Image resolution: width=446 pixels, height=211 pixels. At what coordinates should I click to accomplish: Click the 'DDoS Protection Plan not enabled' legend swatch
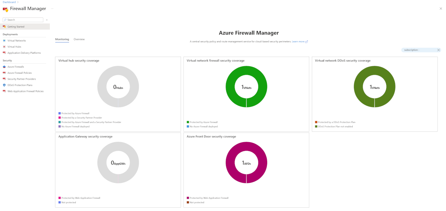pyautogui.click(x=316, y=127)
